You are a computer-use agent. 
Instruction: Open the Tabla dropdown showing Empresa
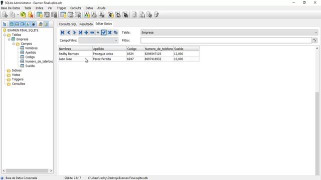(229, 32)
